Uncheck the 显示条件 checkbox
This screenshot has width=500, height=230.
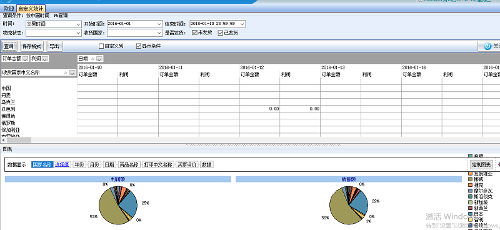coord(138,46)
